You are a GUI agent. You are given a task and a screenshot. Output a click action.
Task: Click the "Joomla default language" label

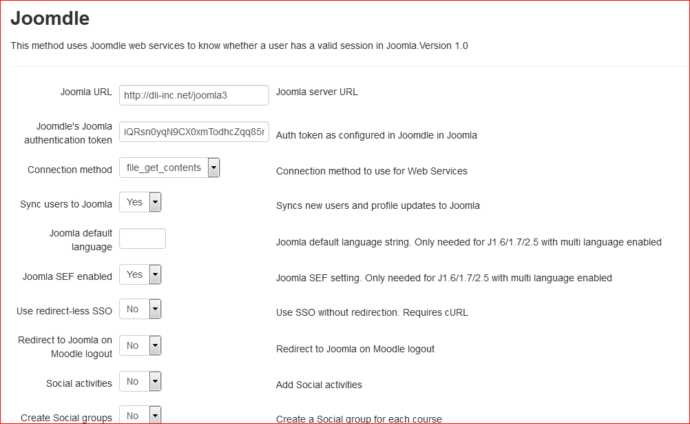click(81, 240)
